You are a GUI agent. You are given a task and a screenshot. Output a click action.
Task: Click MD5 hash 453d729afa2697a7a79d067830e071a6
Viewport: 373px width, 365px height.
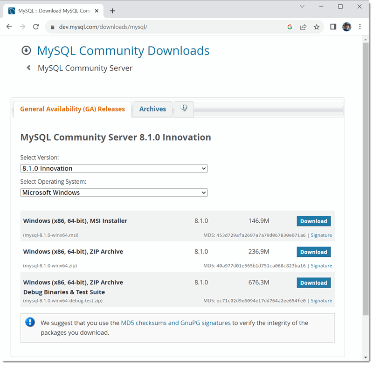261,235
